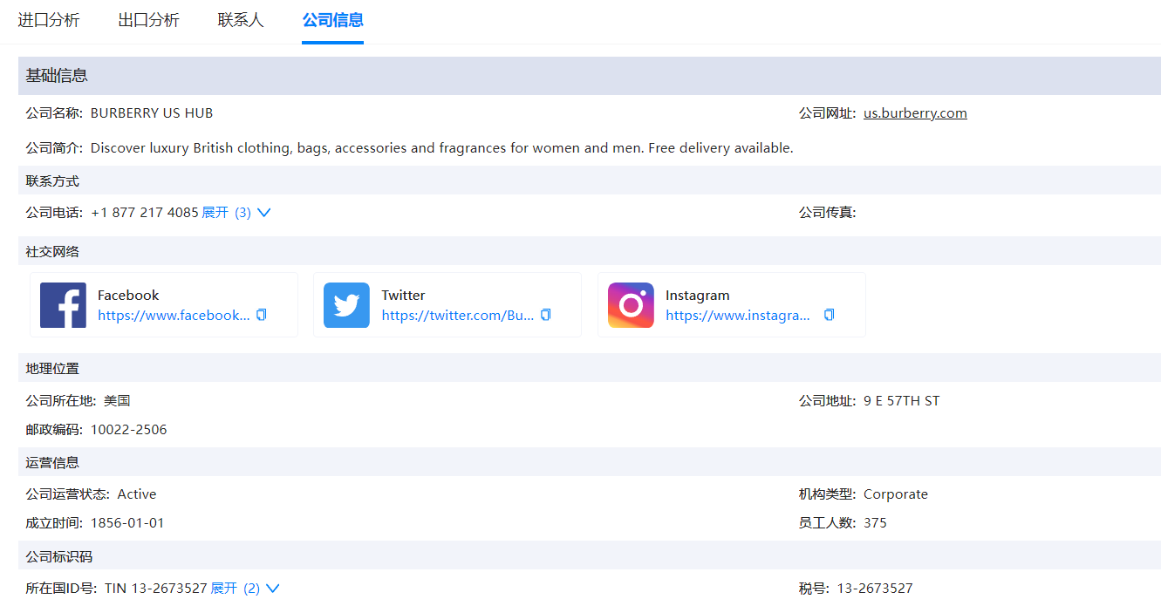Open the Facebook logo icon
The image size is (1161, 606).
point(62,304)
